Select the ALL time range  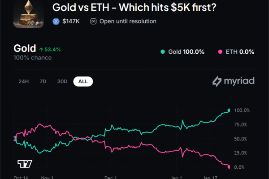tap(83, 81)
